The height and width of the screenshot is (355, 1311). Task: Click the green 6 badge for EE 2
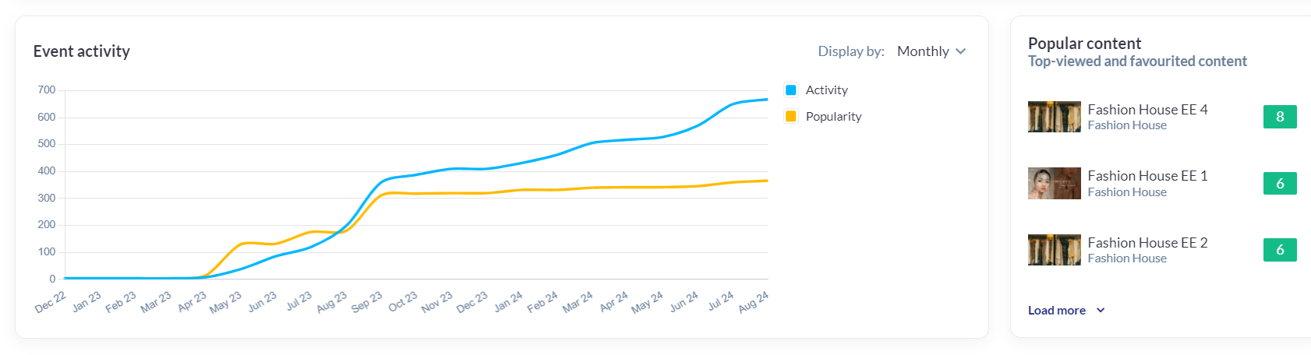1280,250
